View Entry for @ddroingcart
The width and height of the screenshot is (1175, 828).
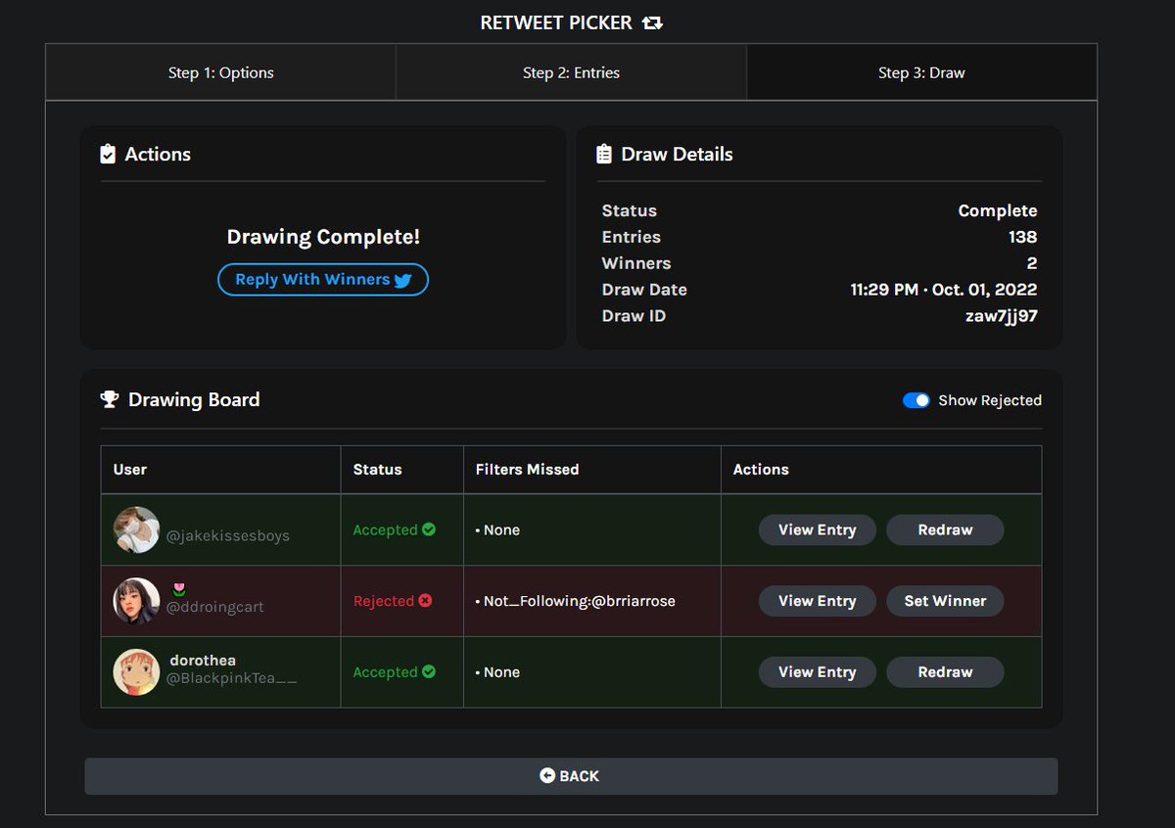(x=818, y=601)
